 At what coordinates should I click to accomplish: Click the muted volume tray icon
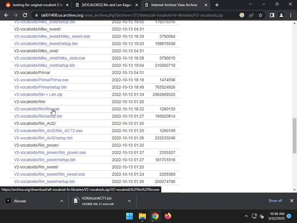262,216
